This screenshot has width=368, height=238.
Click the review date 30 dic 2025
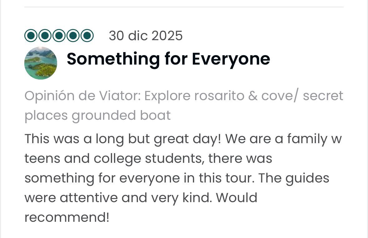coord(145,36)
